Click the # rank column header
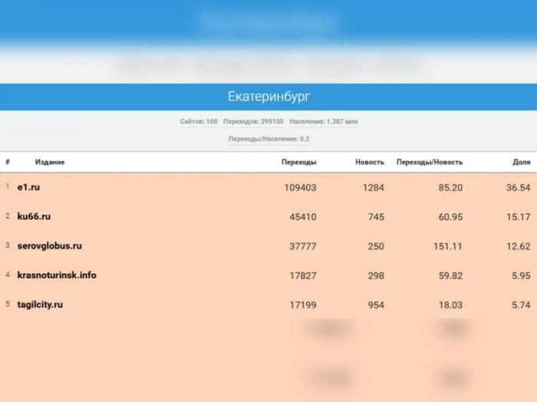Viewport: 537px width, 402px height. [x=8, y=162]
